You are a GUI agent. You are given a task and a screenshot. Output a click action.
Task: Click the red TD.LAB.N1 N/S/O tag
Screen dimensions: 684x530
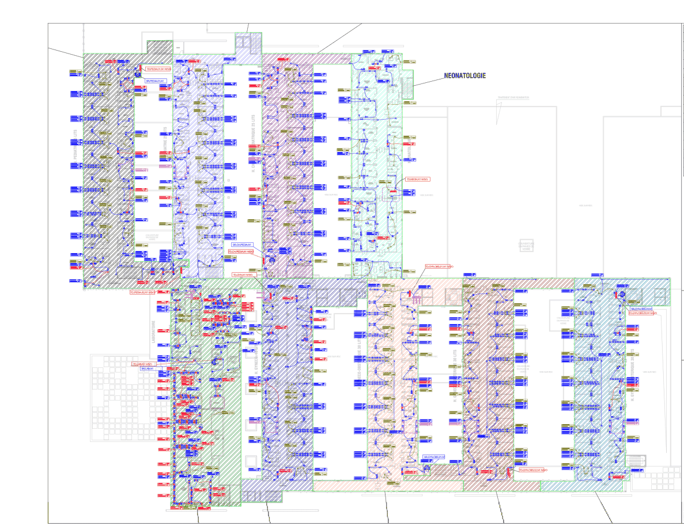click(x=143, y=364)
